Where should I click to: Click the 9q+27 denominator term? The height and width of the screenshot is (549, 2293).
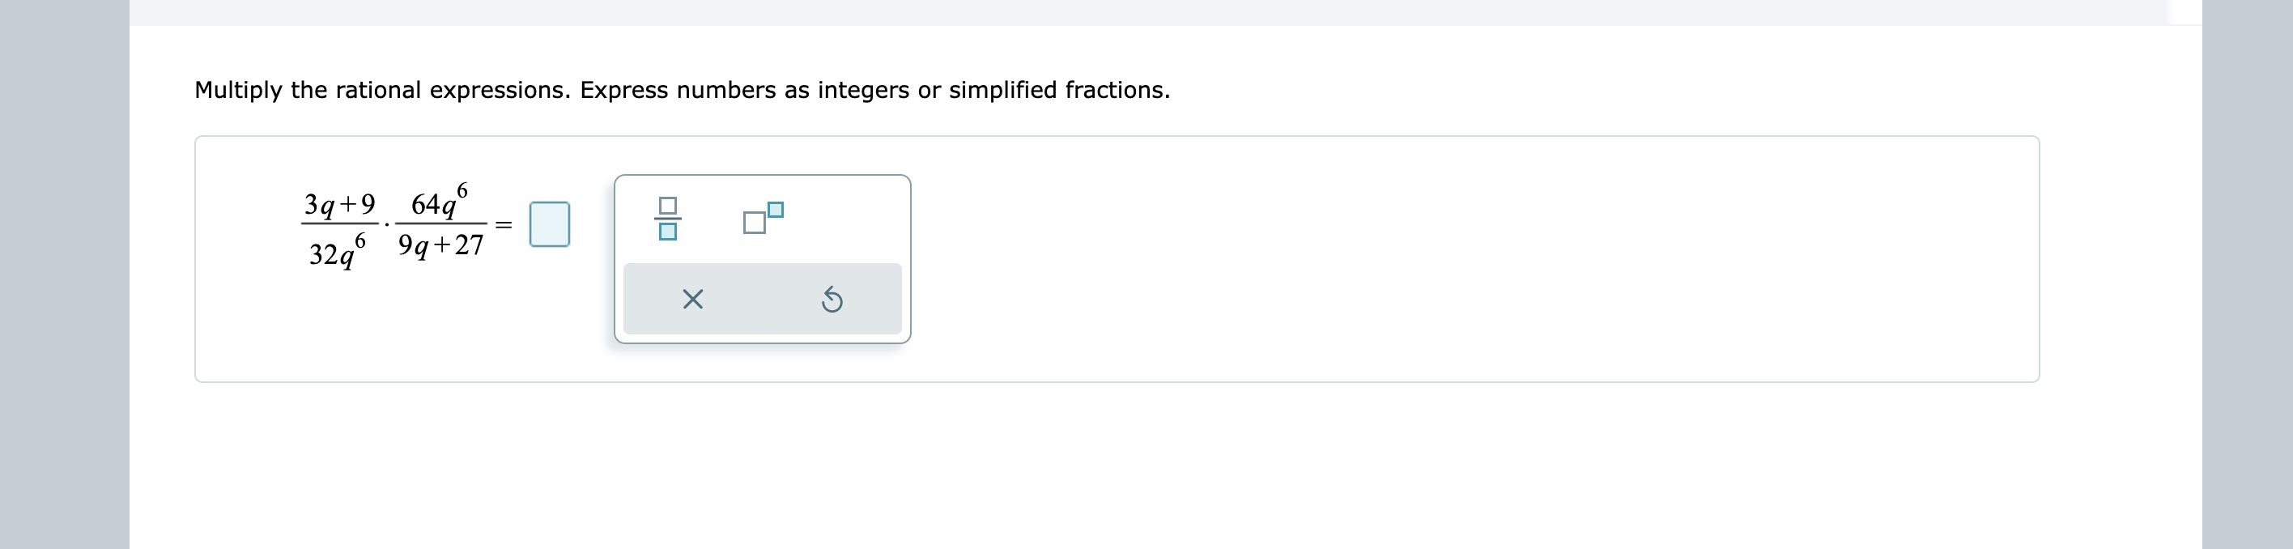pyautogui.click(x=440, y=245)
